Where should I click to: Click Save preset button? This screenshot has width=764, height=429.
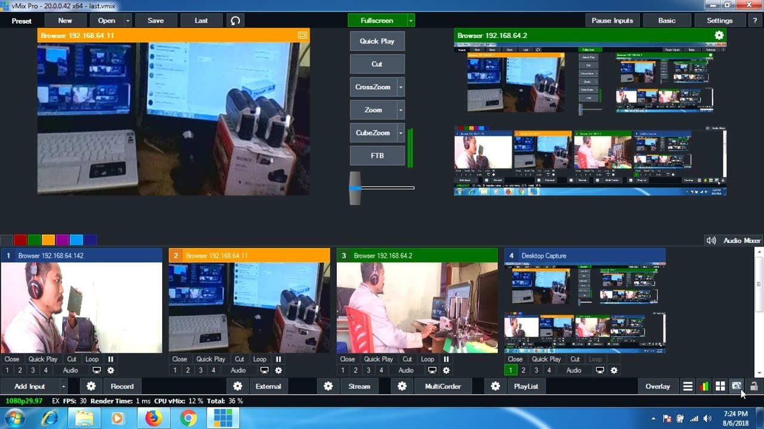point(156,20)
